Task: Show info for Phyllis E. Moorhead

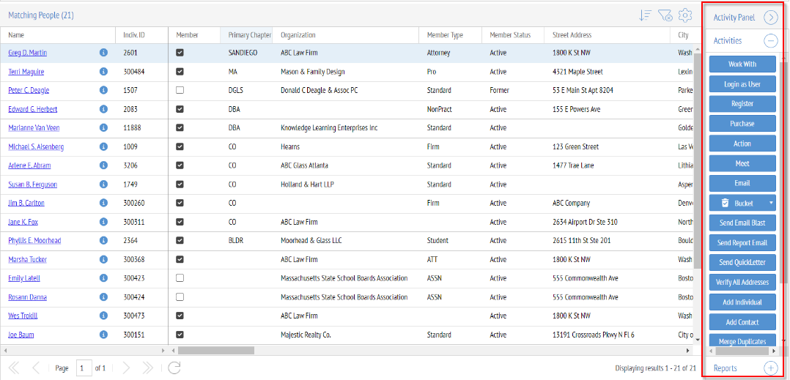Action: click(x=103, y=241)
